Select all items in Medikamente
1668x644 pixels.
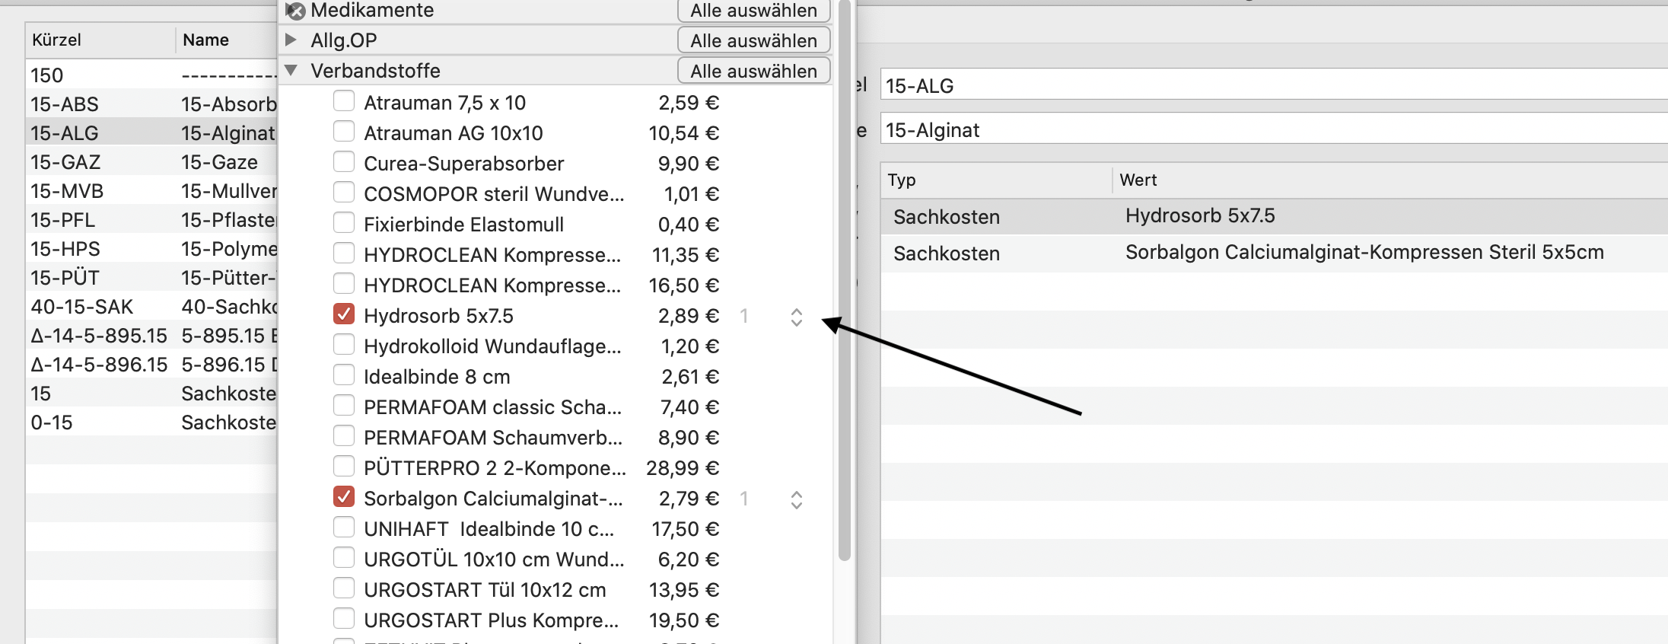pos(753,11)
